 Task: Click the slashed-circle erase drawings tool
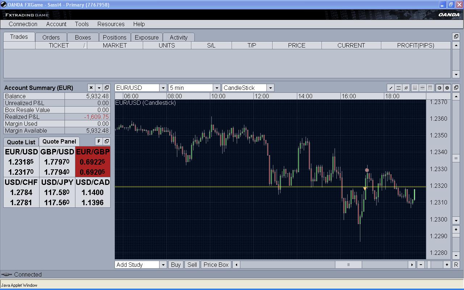click(406, 88)
